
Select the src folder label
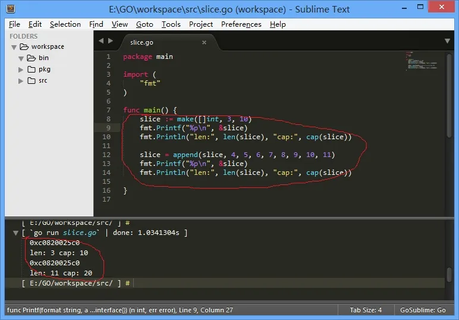(43, 80)
